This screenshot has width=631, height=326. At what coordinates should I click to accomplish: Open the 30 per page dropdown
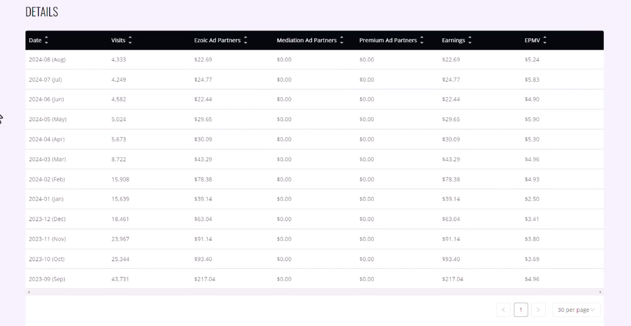[576, 310]
